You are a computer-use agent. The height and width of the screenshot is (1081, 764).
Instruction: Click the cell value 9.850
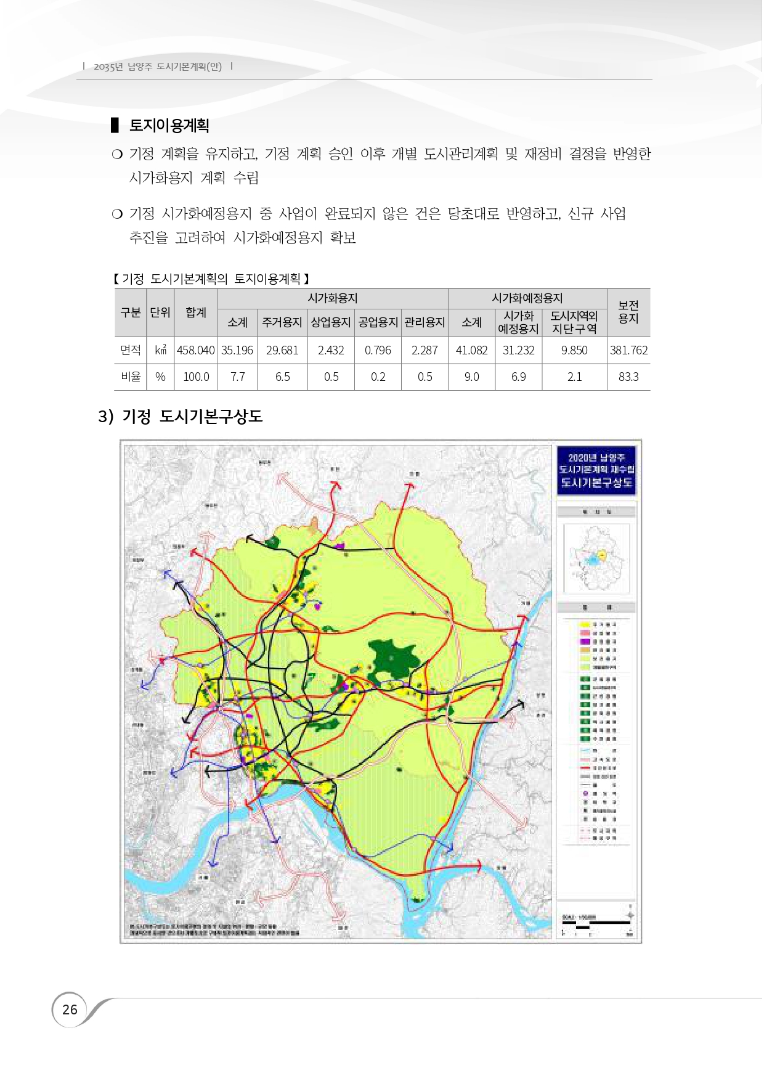[574, 350]
